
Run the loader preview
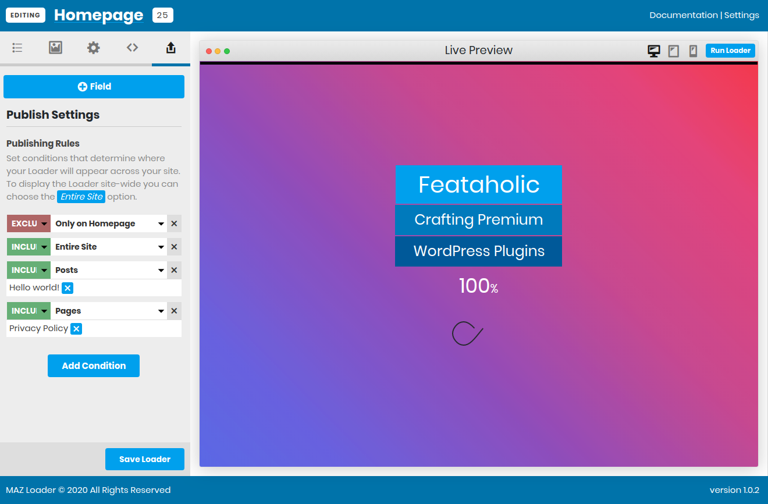[730, 51]
